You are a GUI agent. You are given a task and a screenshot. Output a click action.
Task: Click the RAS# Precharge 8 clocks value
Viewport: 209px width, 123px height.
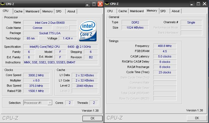[165, 67]
